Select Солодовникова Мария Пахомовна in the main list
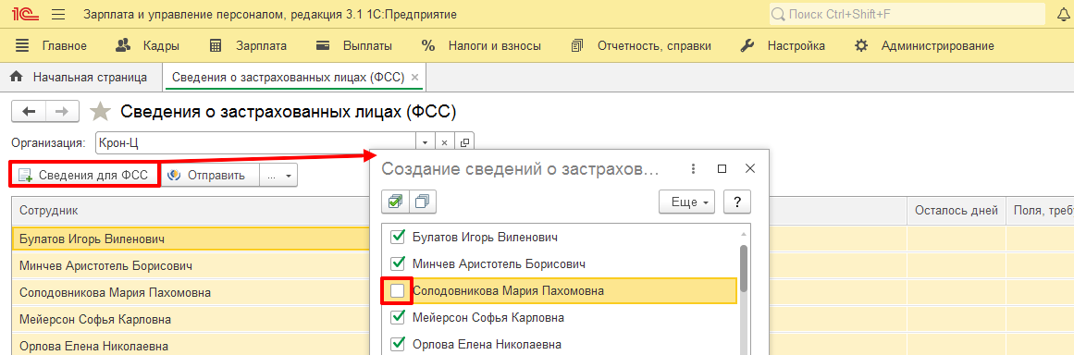1074x355 pixels. [191, 292]
